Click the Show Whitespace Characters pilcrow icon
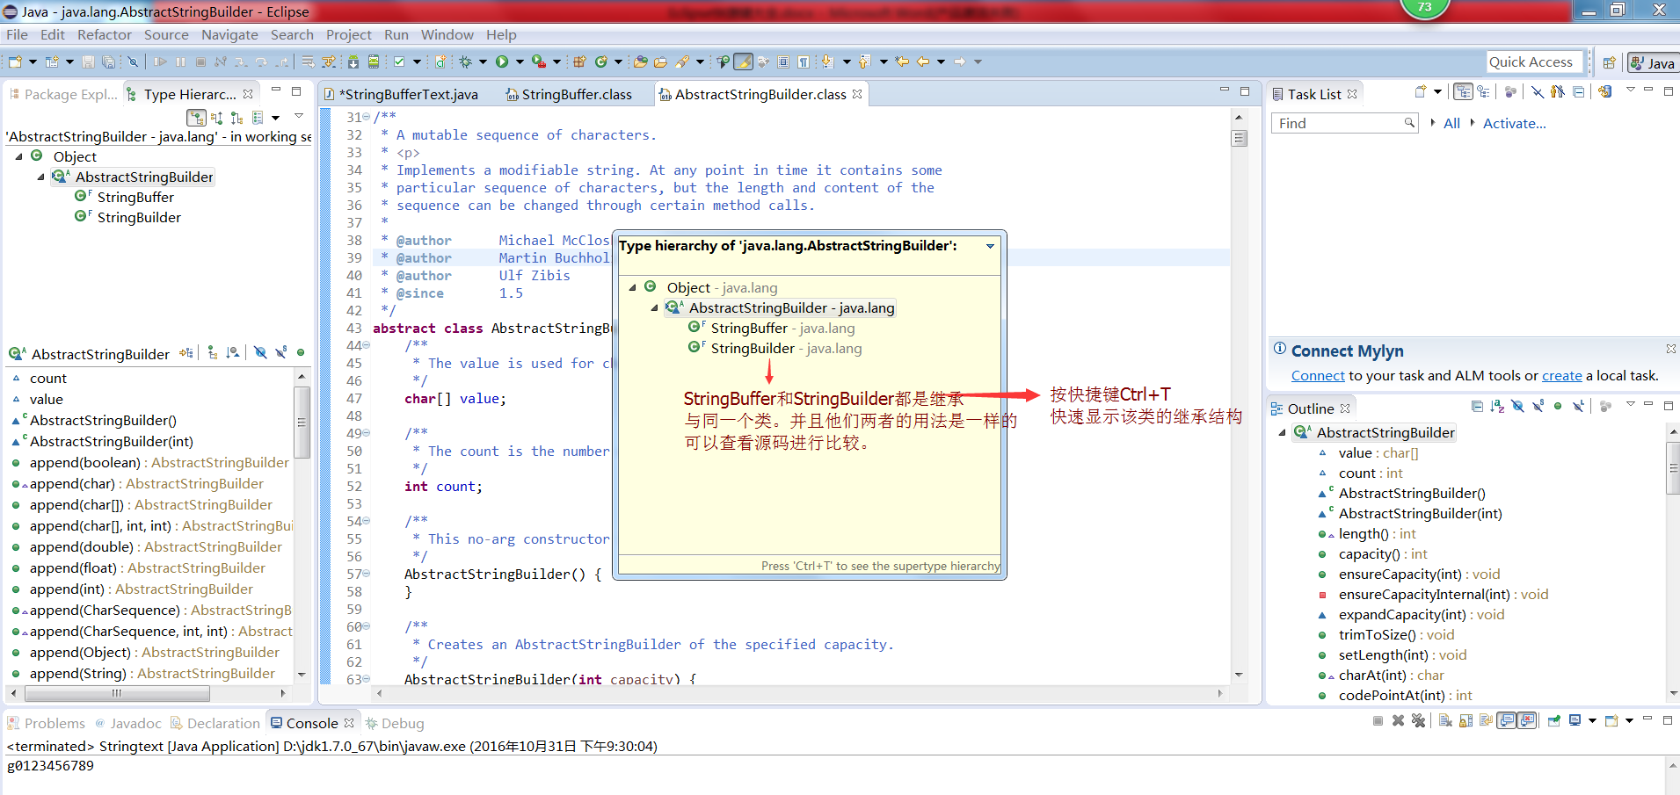The width and height of the screenshot is (1680, 795). (x=804, y=61)
